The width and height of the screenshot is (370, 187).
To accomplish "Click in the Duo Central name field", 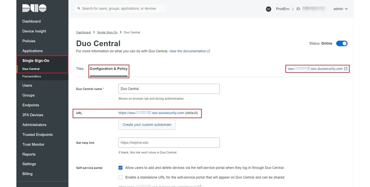I will pyautogui.click(x=169, y=89).
